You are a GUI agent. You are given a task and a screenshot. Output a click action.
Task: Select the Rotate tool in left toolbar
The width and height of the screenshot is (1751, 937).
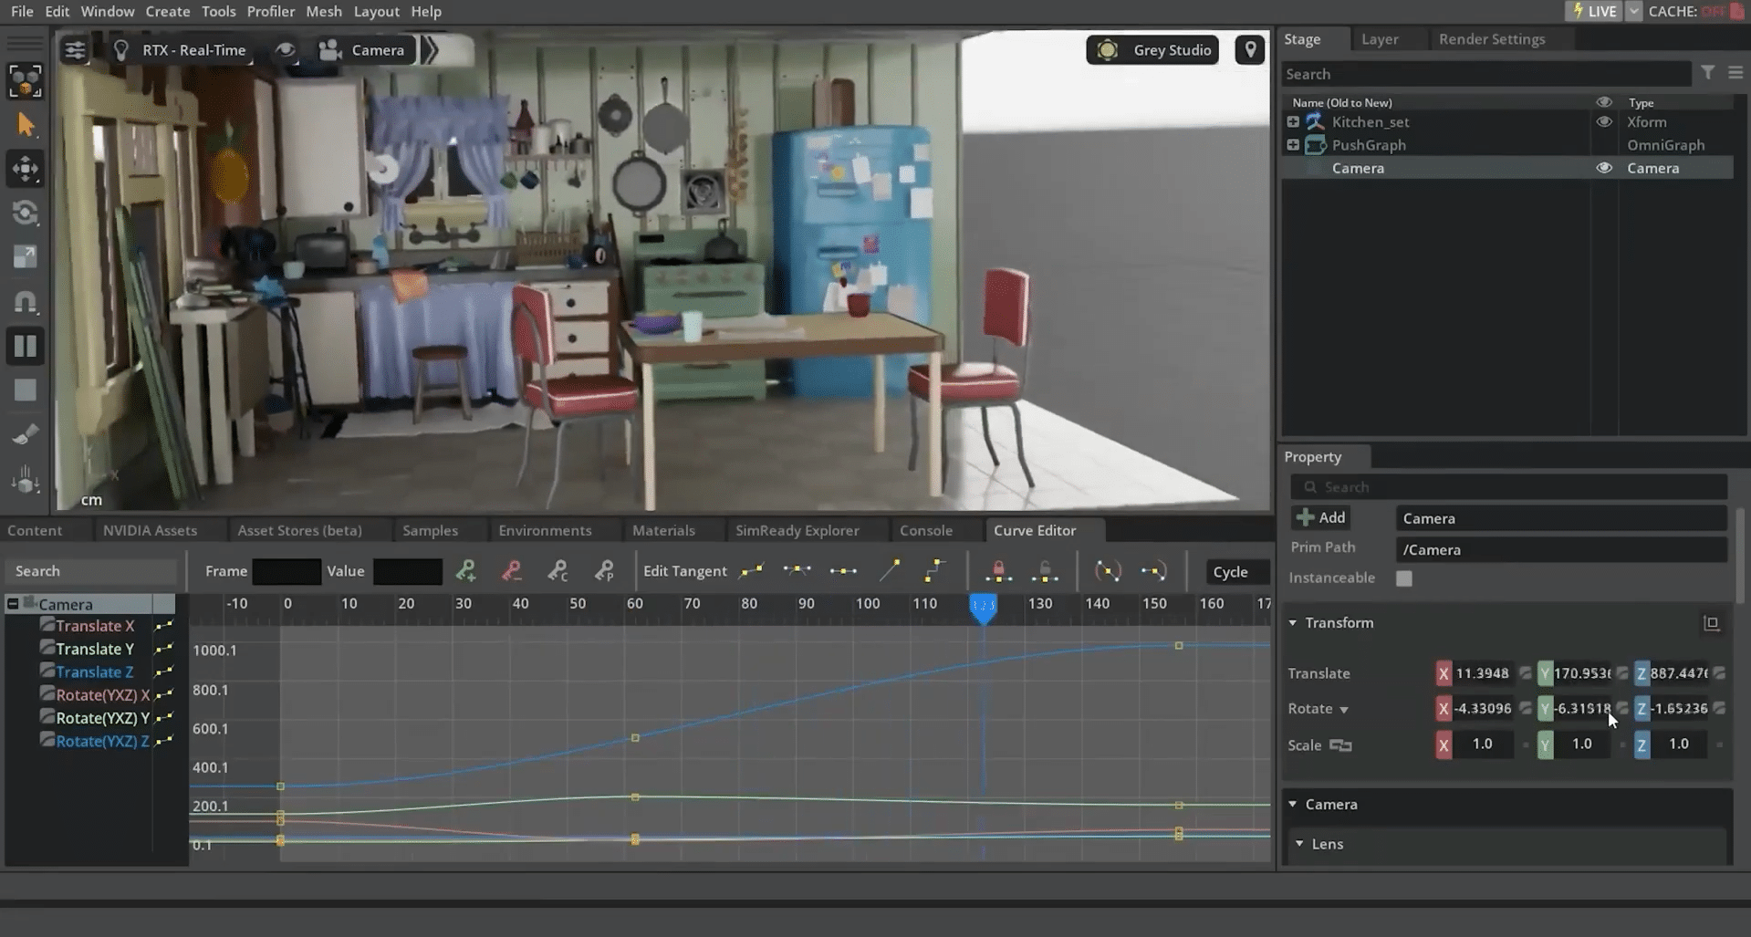(26, 213)
